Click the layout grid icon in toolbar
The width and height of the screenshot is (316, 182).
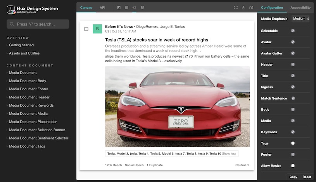tap(126, 8)
